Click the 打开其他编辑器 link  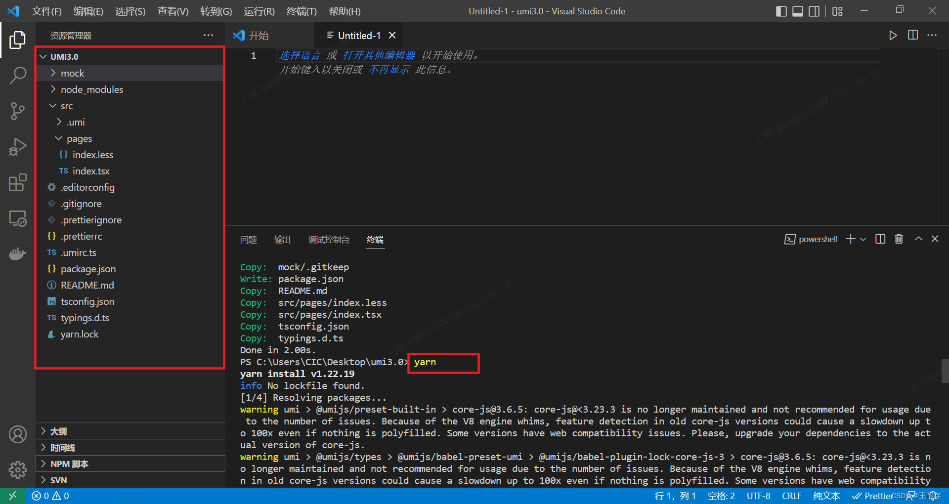point(379,55)
